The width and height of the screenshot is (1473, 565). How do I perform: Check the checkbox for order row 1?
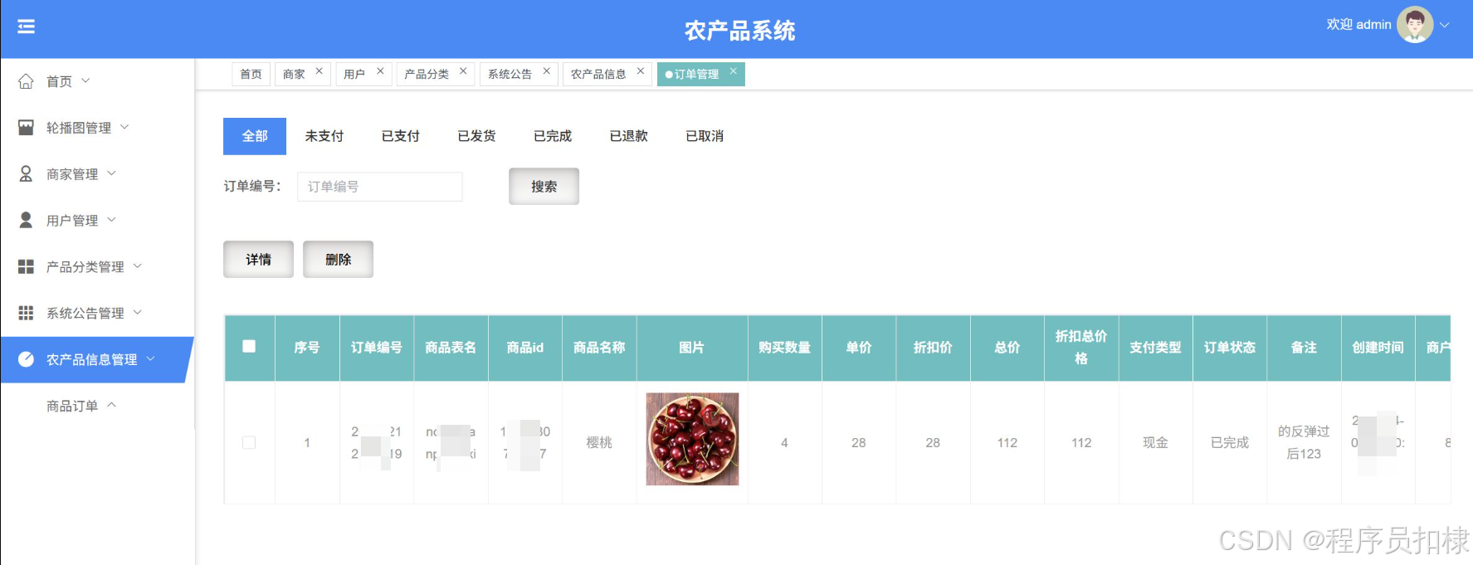click(x=249, y=443)
